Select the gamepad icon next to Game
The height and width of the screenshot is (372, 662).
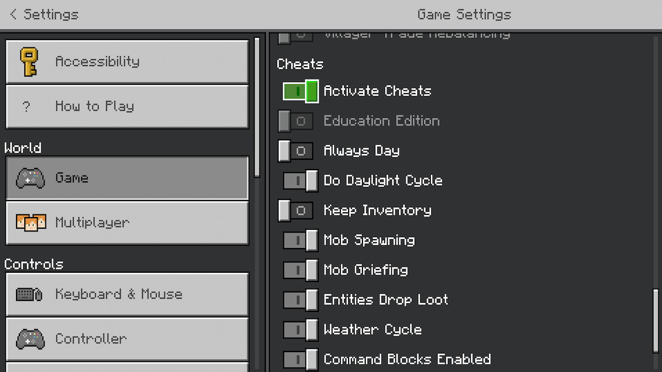pos(30,177)
